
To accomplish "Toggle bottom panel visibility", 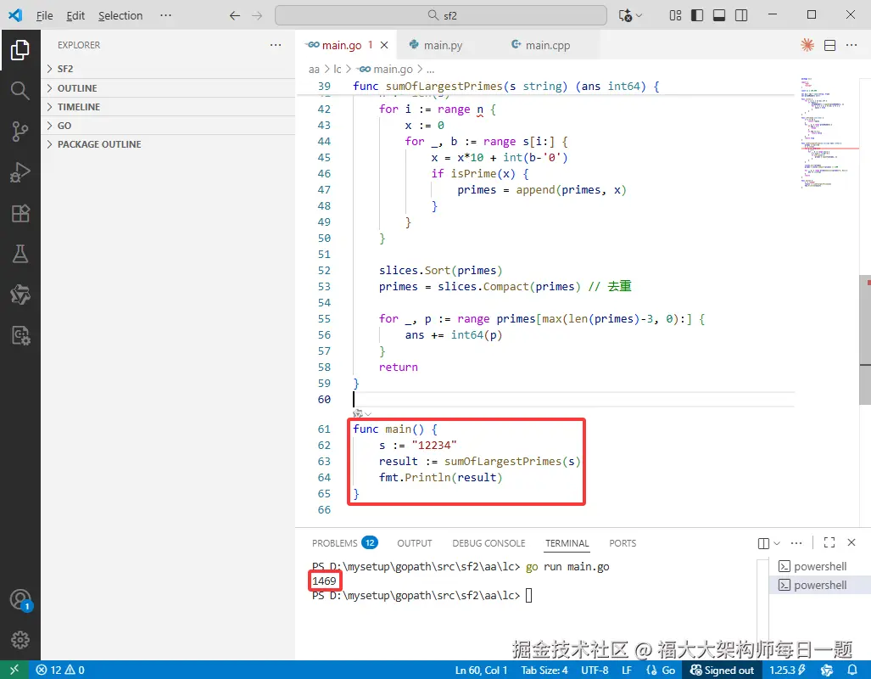I will point(719,15).
